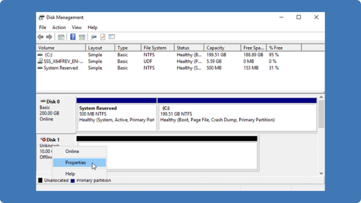This screenshot has width=361, height=203.
Task: Click the red error icon on Disk 1
Action: coord(44,139)
